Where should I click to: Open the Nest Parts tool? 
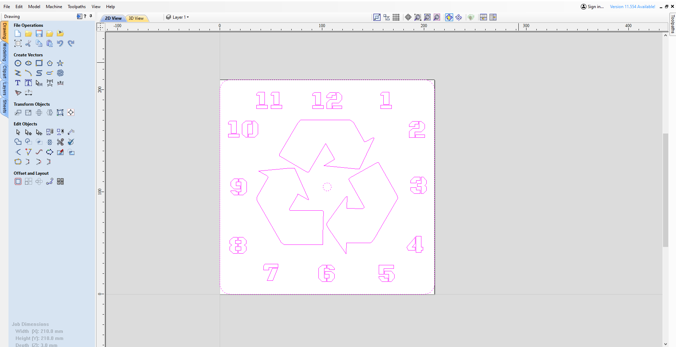click(60, 181)
